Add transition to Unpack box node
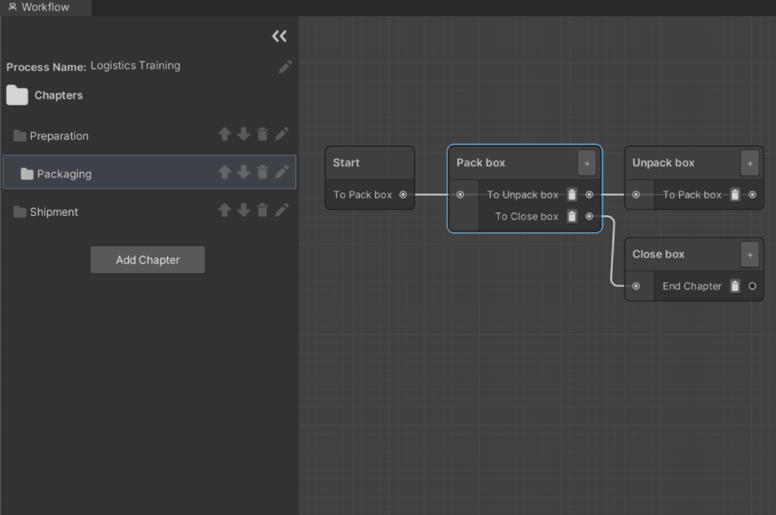 tap(749, 163)
